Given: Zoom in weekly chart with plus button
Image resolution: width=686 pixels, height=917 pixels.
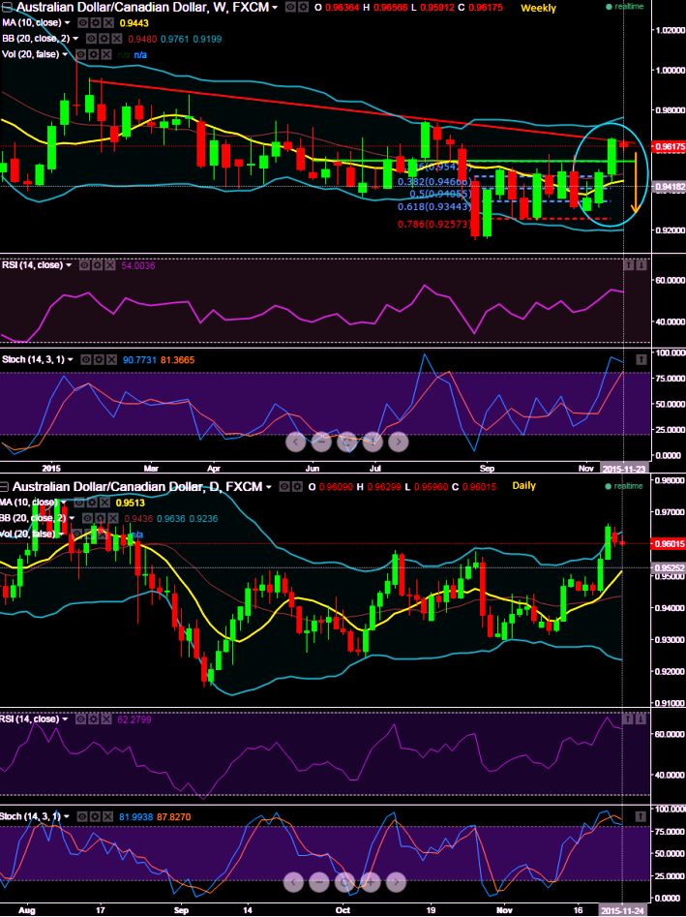Looking at the screenshot, I should point(372,442).
